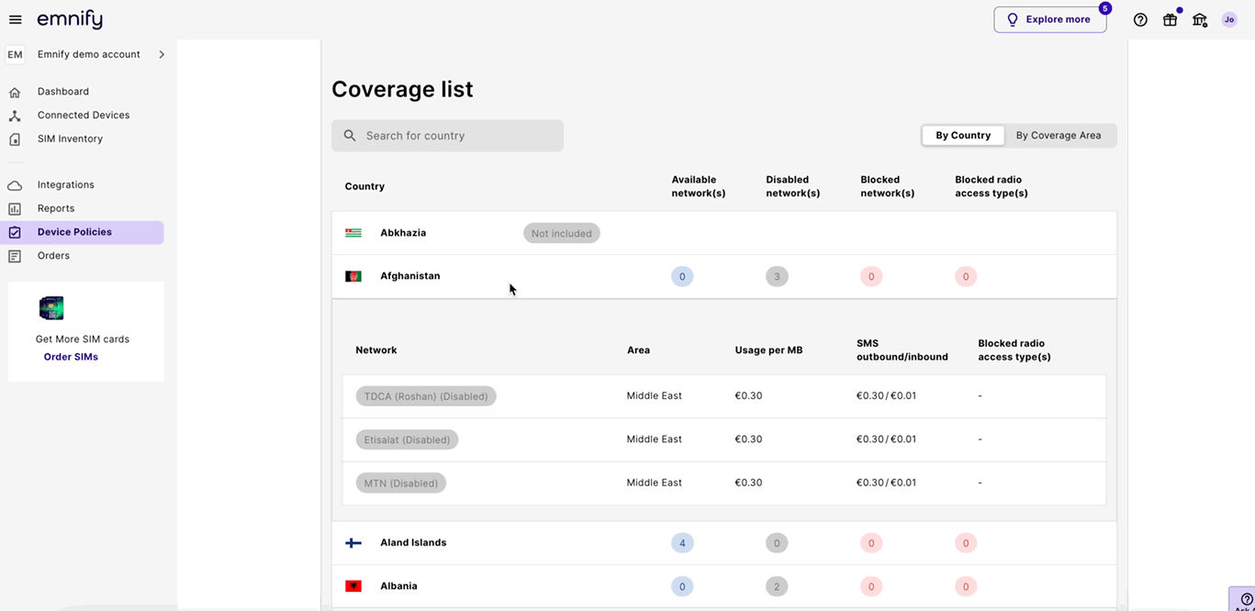Open SIM Inventory in the sidebar
Screen dimensions: 1255x611
70,139
